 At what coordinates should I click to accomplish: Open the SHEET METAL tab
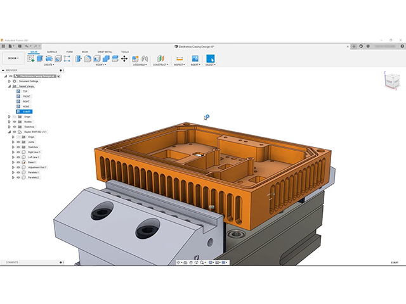coord(104,52)
